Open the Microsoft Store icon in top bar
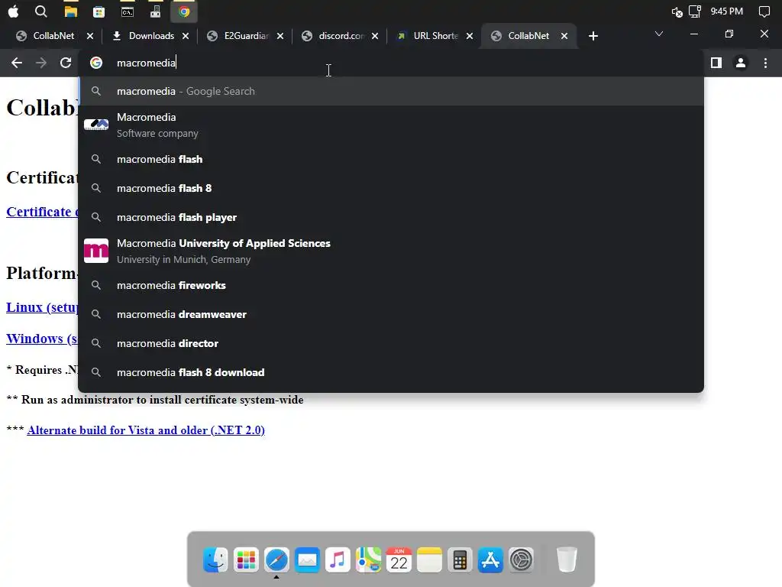The height and width of the screenshot is (587, 782). 99,11
